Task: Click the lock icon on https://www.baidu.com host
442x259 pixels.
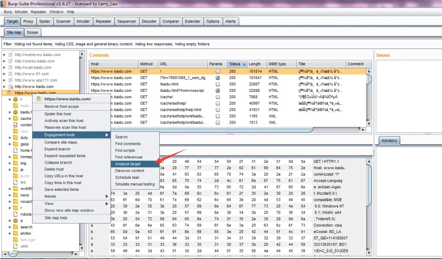Action: (10, 93)
